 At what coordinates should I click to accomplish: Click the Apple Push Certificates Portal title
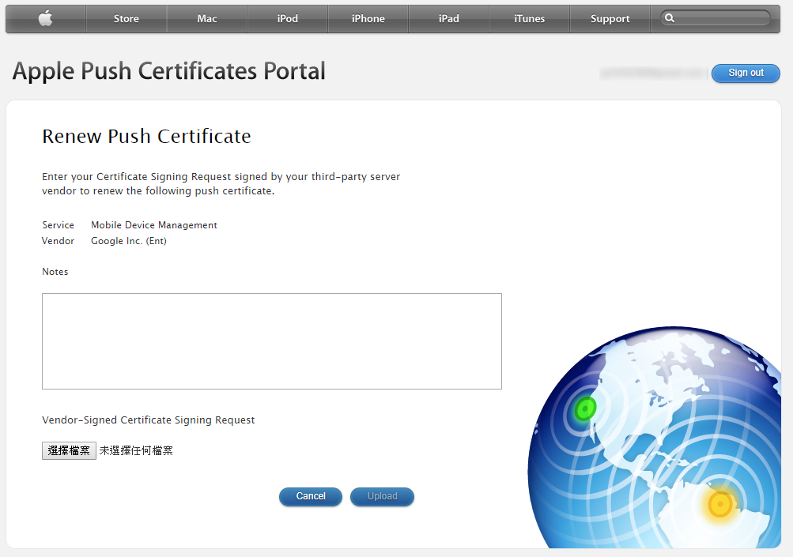pyautogui.click(x=168, y=71)
